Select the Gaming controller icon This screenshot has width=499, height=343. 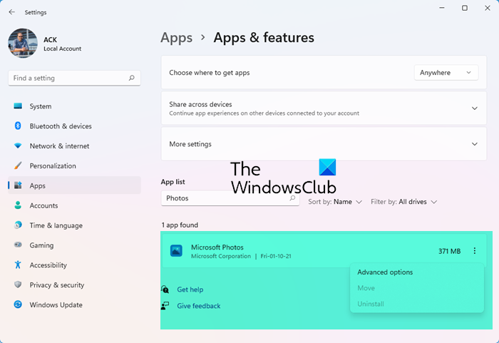tap(18, 245)
